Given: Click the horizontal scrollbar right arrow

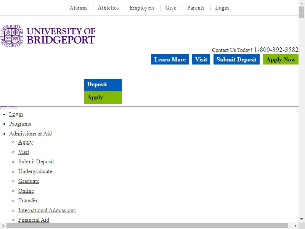Looking at the screenshot, I should click(x=295, y=226).
